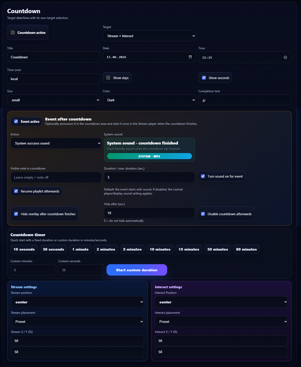301x367 pixels.
Task: Click the Date field 13.06.2026
Action: [x=149, y=57]
